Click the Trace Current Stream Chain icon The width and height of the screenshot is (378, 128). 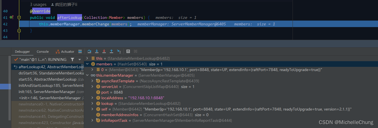click(x=136, y=51)
